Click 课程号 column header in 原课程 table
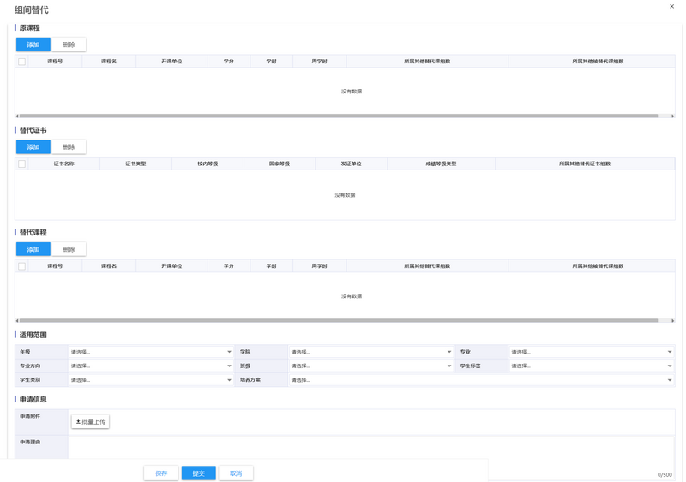 tap(55, 62)
